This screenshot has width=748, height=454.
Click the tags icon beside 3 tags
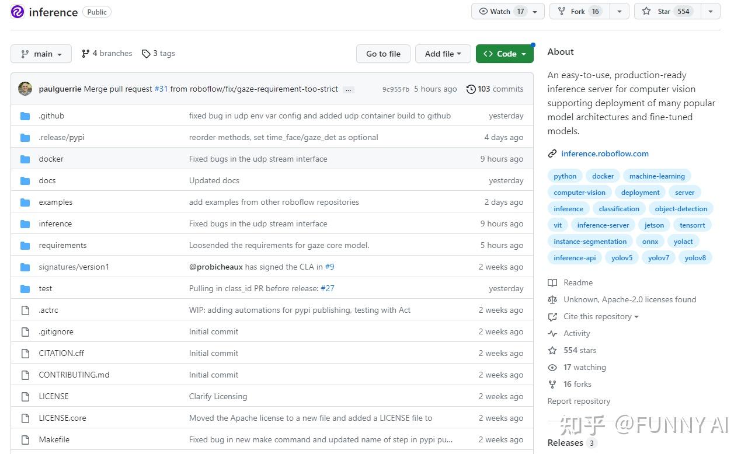point(146,54)
